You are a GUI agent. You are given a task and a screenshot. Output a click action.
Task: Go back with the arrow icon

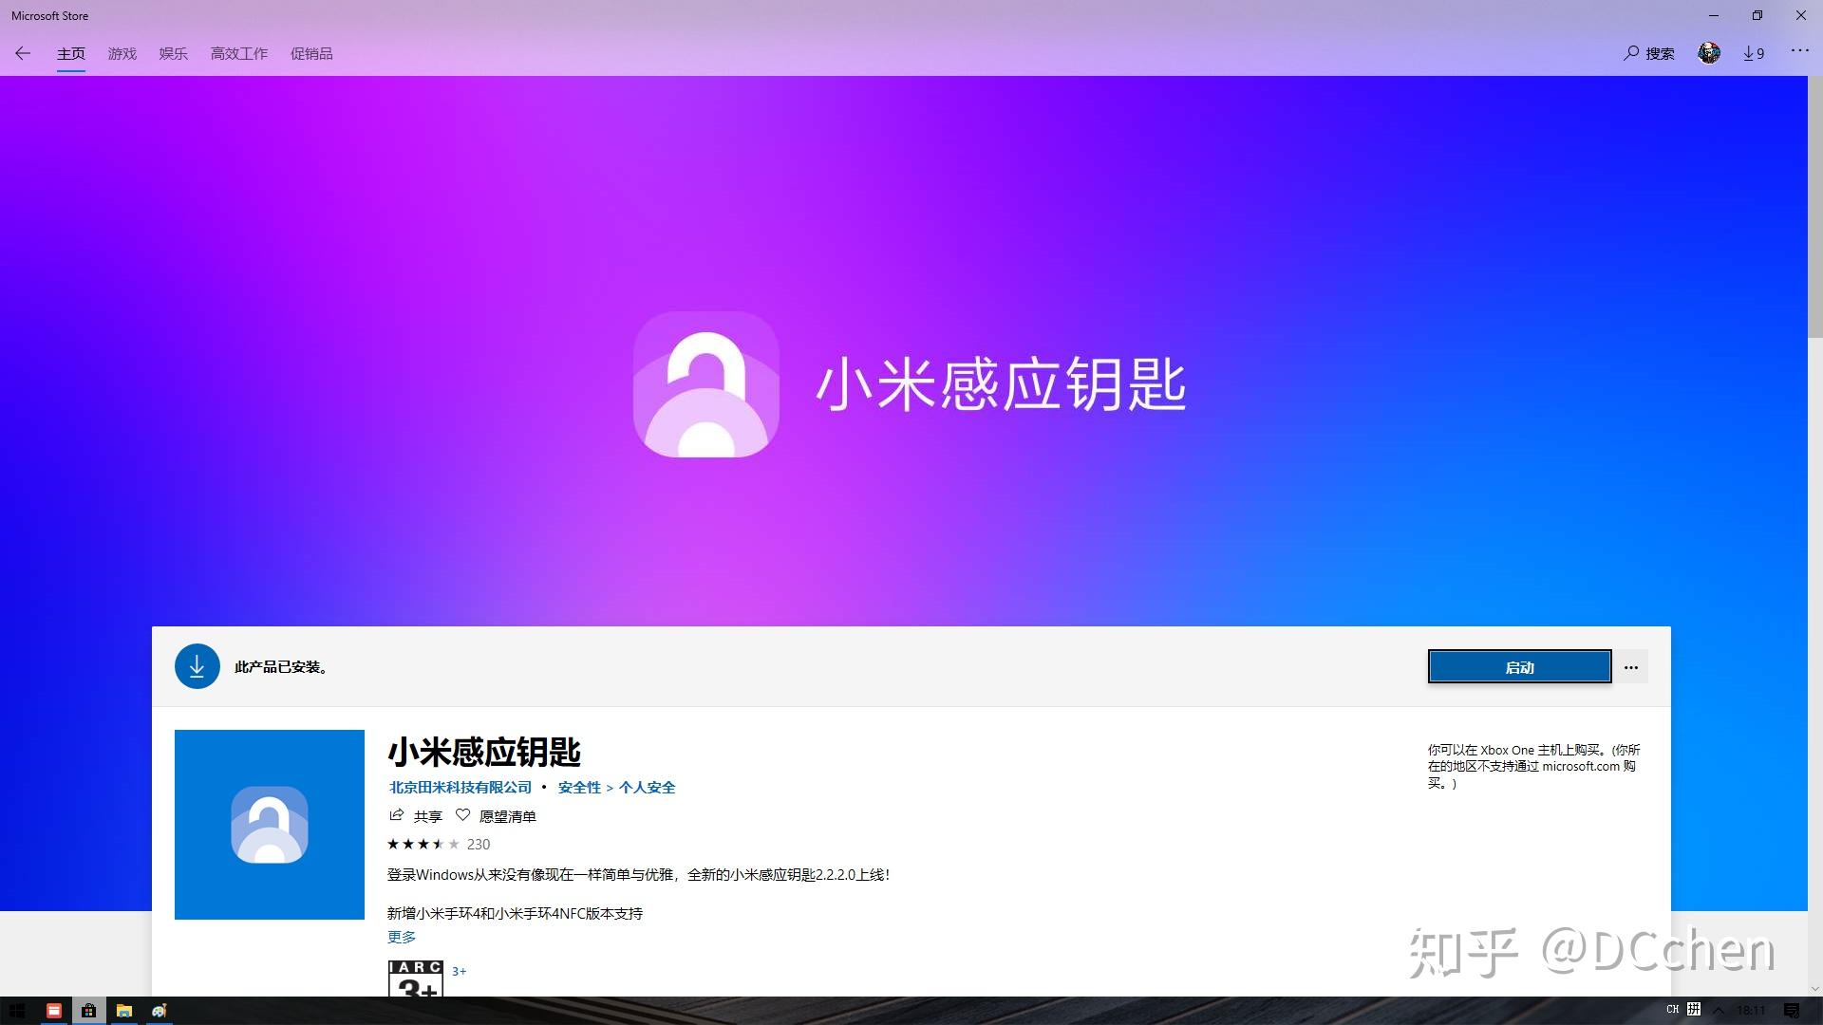click(23, 53)
